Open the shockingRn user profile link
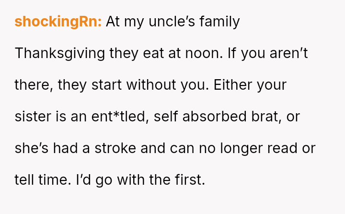 pyautogui.click(x=58, y=22)
